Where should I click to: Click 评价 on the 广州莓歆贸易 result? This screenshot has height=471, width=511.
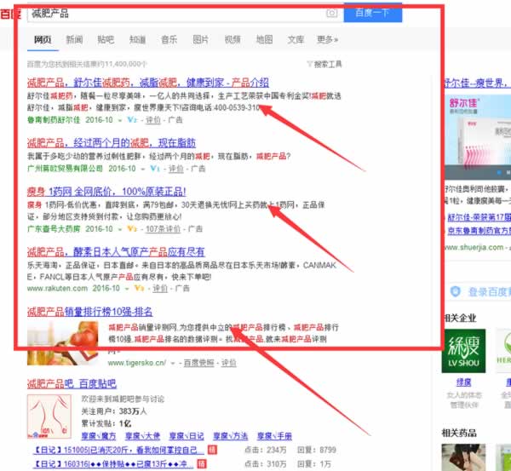pyautogui.click(x=176, y=169)
